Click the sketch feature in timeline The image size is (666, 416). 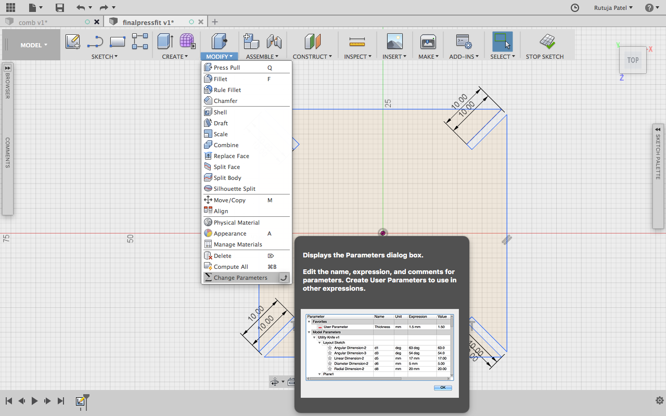coord(80,401)
